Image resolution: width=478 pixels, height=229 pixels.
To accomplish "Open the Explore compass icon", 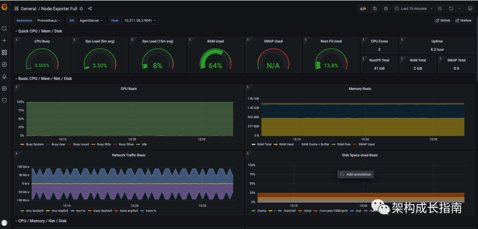I will [4, 64].
